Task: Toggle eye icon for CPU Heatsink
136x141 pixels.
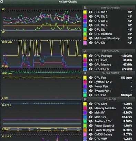Action: [x=91, y=34]
